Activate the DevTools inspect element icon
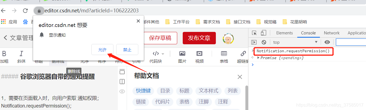Viewport: 366px width, 110px height. 254,33
